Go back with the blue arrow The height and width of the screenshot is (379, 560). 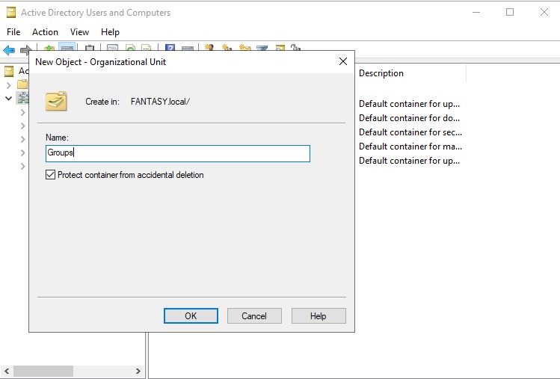click(x=9, y=50)
